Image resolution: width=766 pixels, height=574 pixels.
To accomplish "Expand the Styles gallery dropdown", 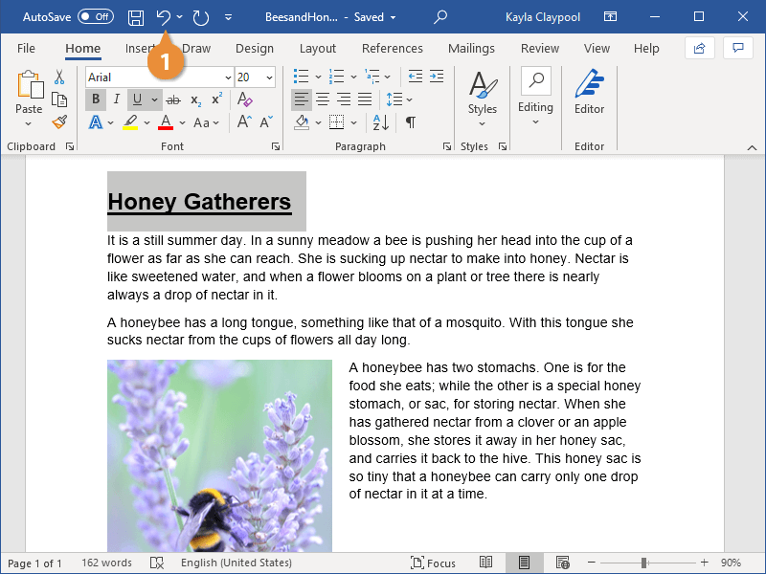I will coord(483,96).
